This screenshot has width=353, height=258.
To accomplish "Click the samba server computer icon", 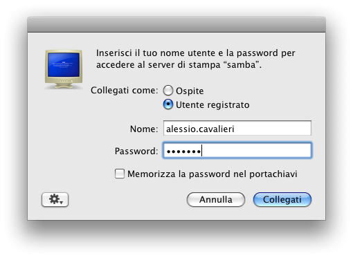I will [64, 69].
